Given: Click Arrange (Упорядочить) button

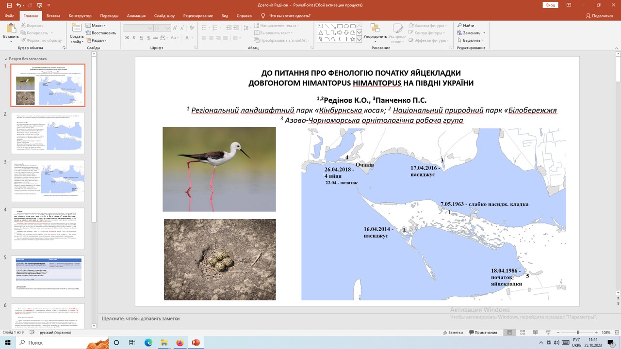Looking at the screenshot, I should [x=375, y=31].
